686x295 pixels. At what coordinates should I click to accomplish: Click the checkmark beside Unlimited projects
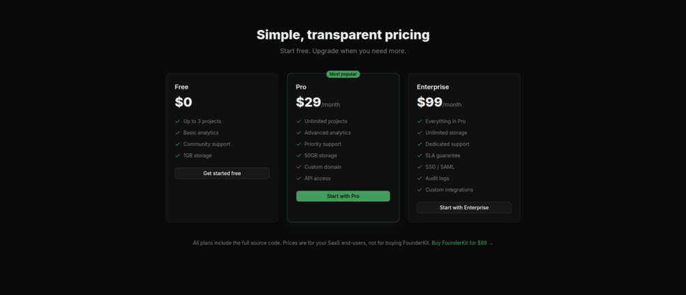pos(299,121)
